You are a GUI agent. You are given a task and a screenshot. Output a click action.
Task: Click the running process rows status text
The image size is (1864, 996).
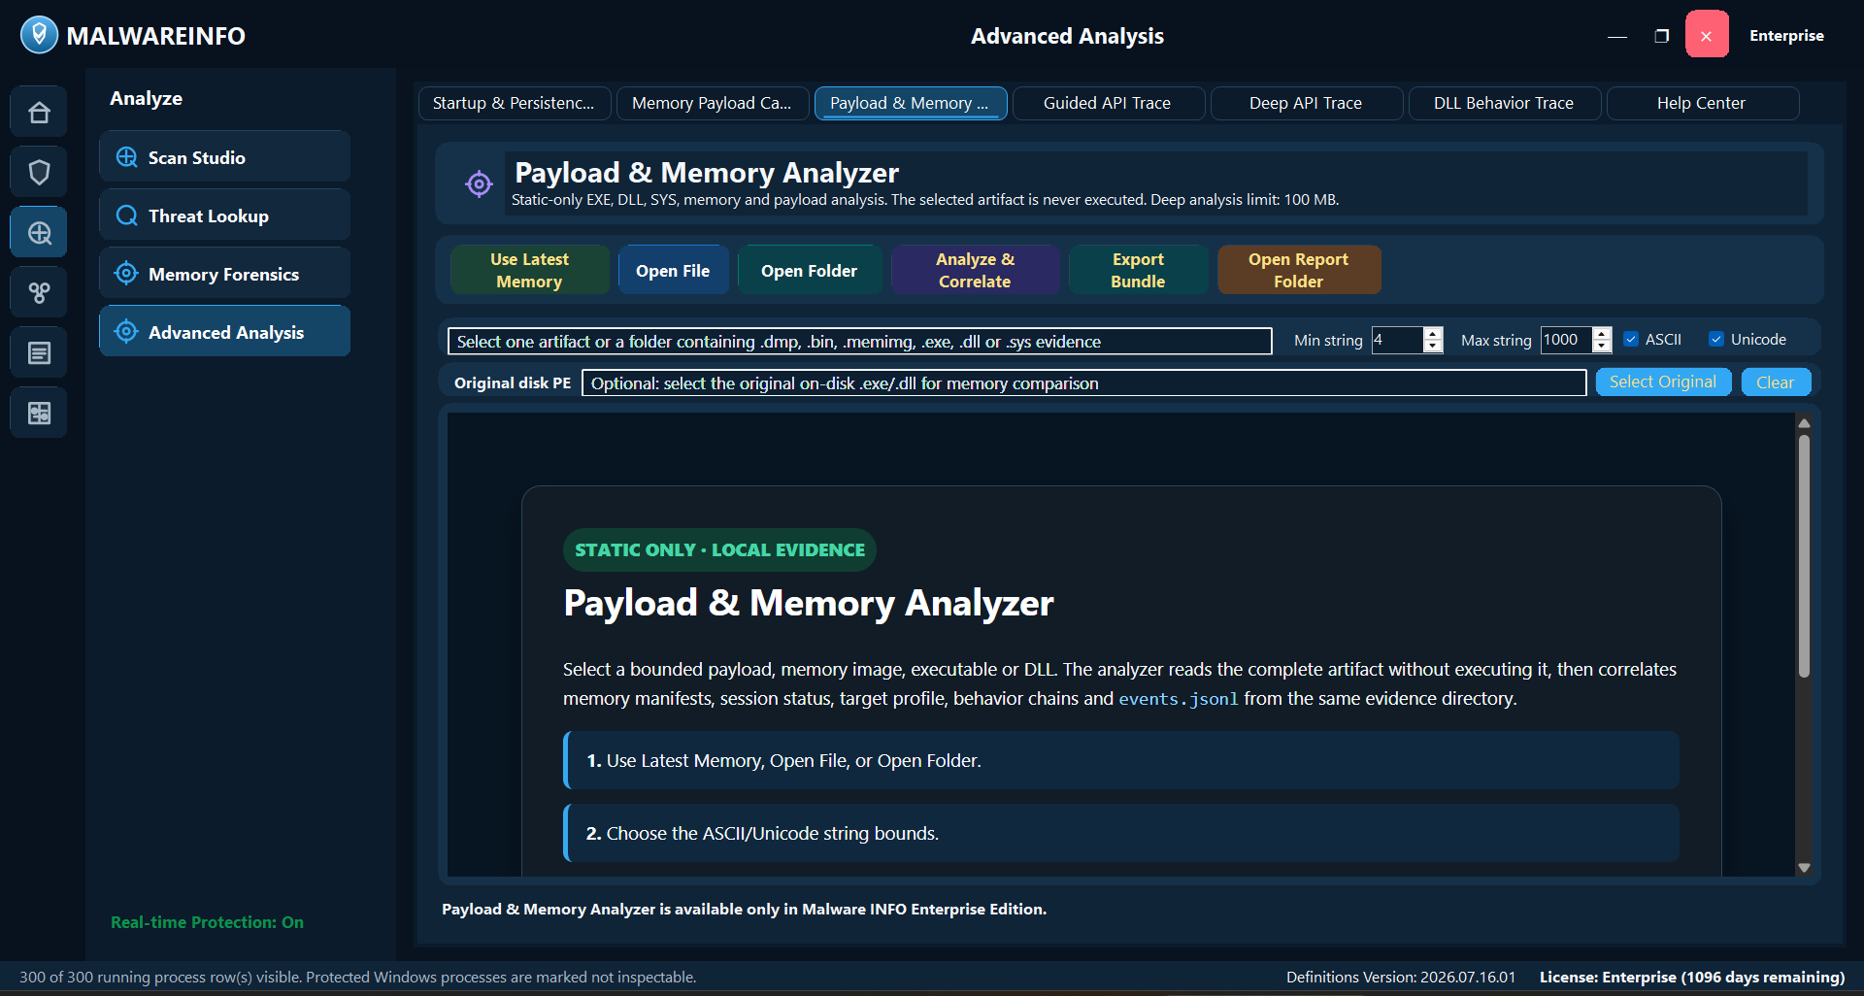(x=357, y=977)
